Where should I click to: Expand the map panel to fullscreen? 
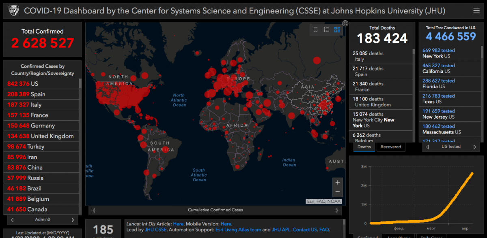345,23
